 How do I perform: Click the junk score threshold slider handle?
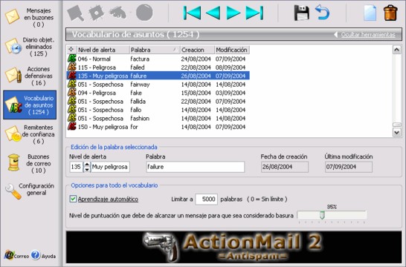(322, 215)
